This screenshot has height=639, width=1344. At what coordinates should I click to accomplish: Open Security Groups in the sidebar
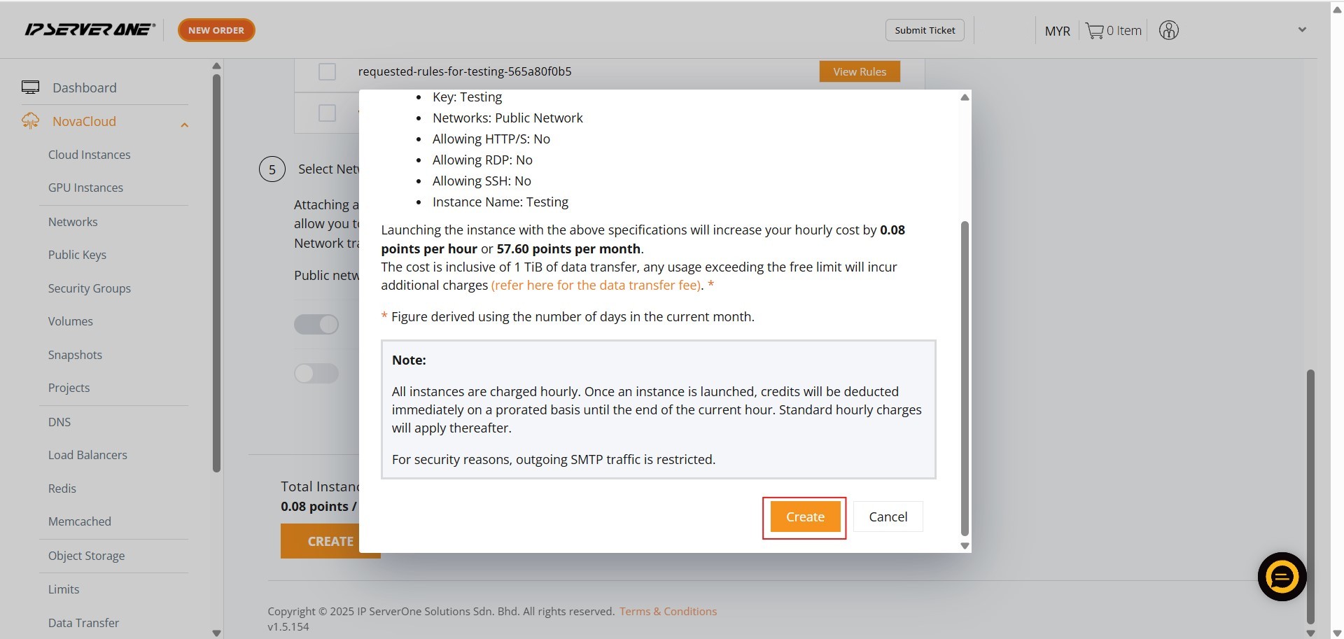pyautogui.click(x=89, y=288)
